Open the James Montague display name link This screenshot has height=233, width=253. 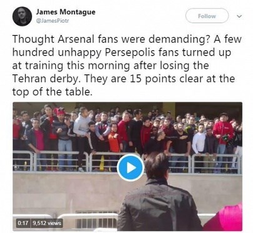[x=66, y=12]
